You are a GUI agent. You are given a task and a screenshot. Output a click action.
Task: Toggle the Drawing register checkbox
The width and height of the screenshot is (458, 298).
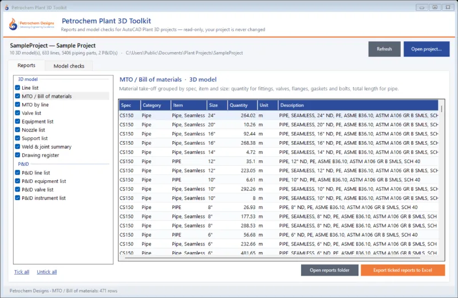pyautogui.click(x=18, y=155)
